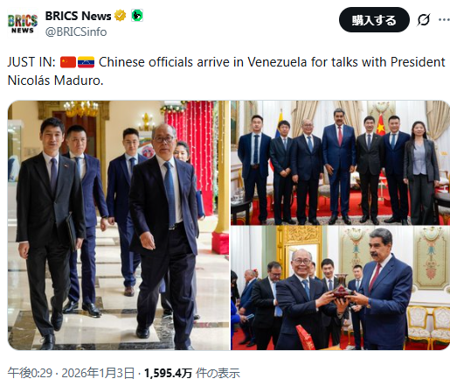The height and width of the screenshot is (386, 450).
Task: Click the gold verified badge
Action: (120, 16)
